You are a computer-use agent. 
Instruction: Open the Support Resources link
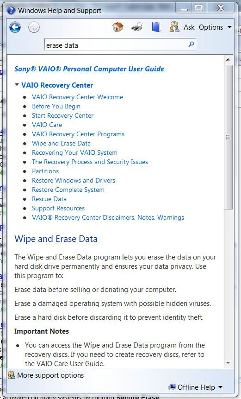(x=58, y=208)
